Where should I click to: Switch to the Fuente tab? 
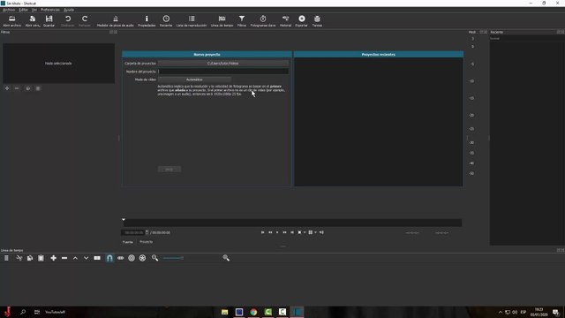point(127,242)
